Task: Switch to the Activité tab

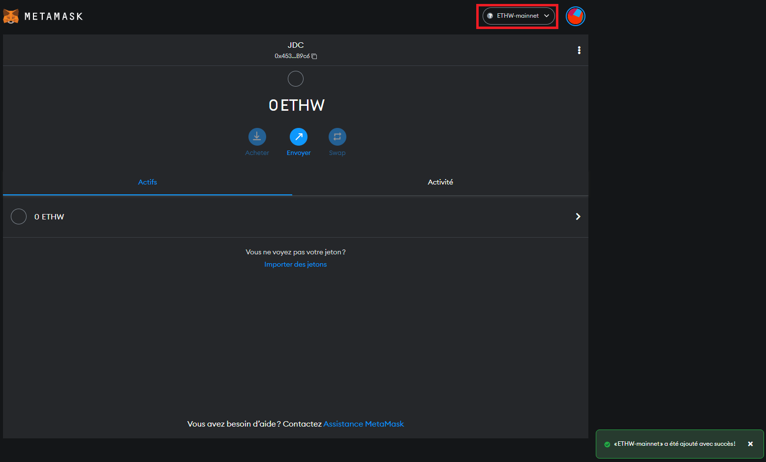Action: pyautogui.click(x=440, y=182)
